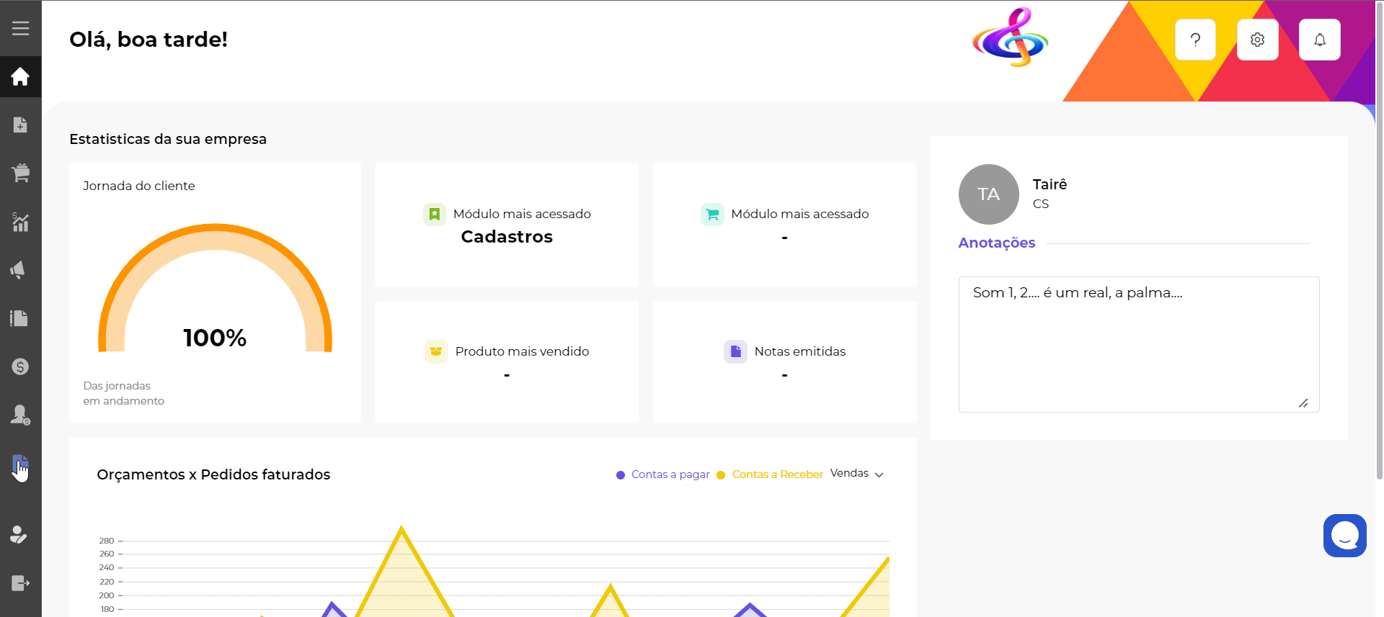Open the hamburger menu in sidebar

20,28
